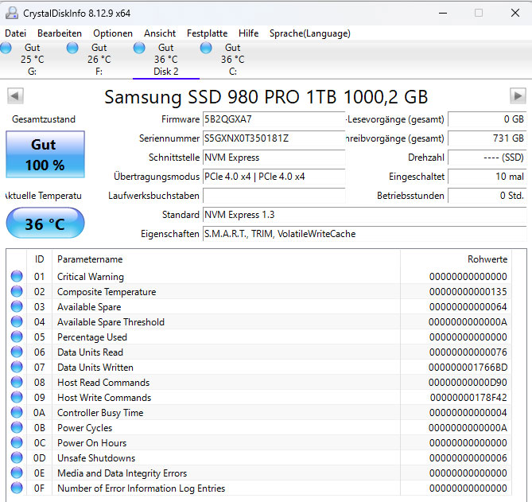Screen dimensions: 532x502
Task: Click raw value 0000000000D90
Action: tap(468, 383)
